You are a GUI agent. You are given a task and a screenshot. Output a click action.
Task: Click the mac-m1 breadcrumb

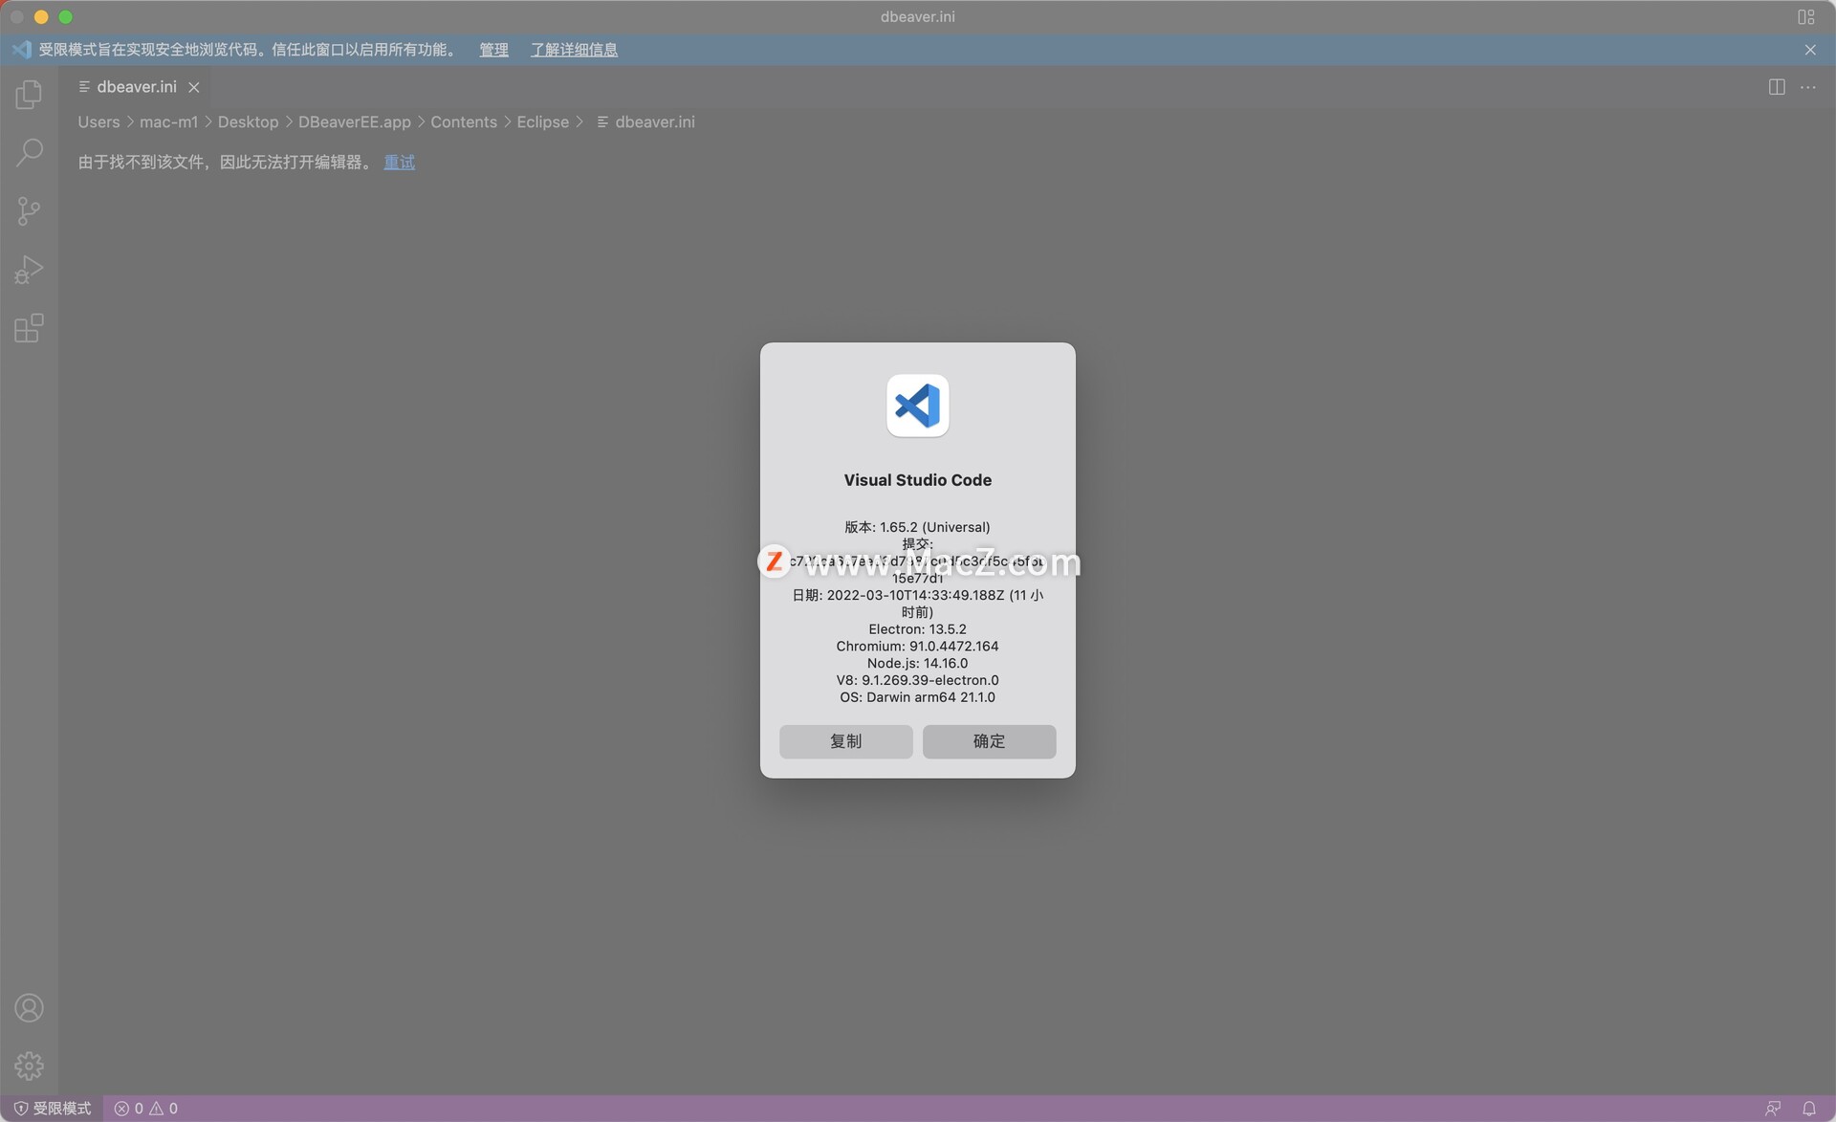pyautogui.click(x=168, y=122)
